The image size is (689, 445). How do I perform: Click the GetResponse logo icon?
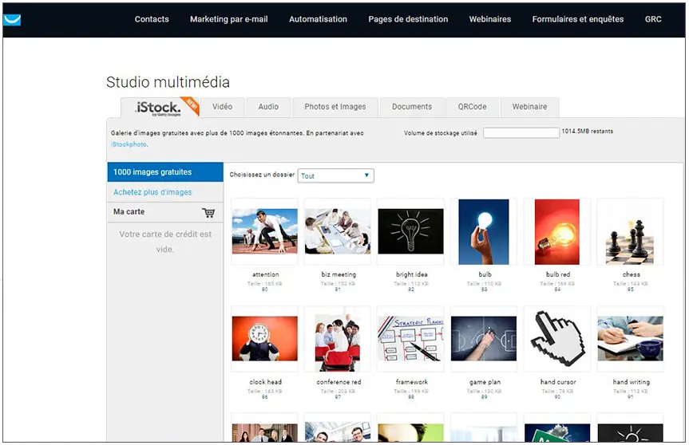point(12,20)
